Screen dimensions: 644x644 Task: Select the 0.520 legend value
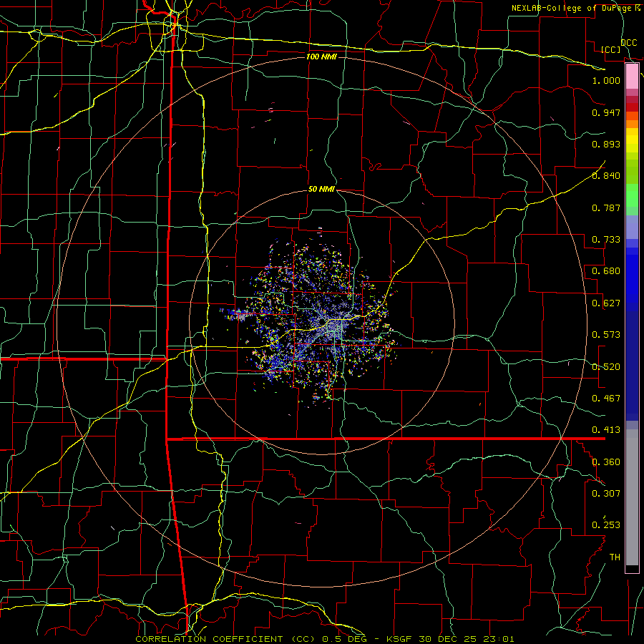pyautogui.click(x=606, y=367)
